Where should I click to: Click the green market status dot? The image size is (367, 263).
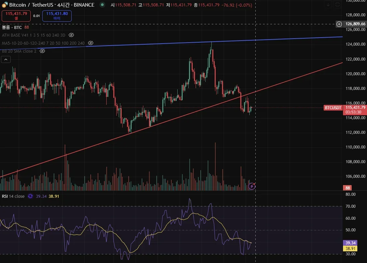(102, 5)
